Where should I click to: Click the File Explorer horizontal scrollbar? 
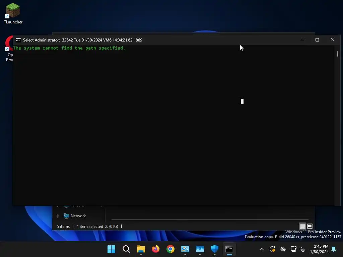point(210,220)
